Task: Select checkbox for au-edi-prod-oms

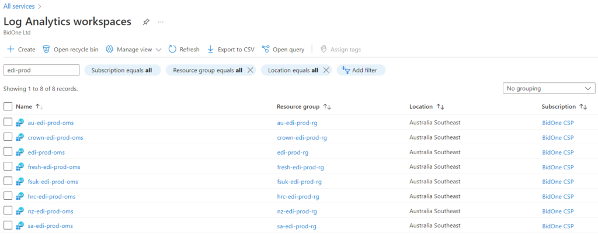Action: tap(8, 123)
